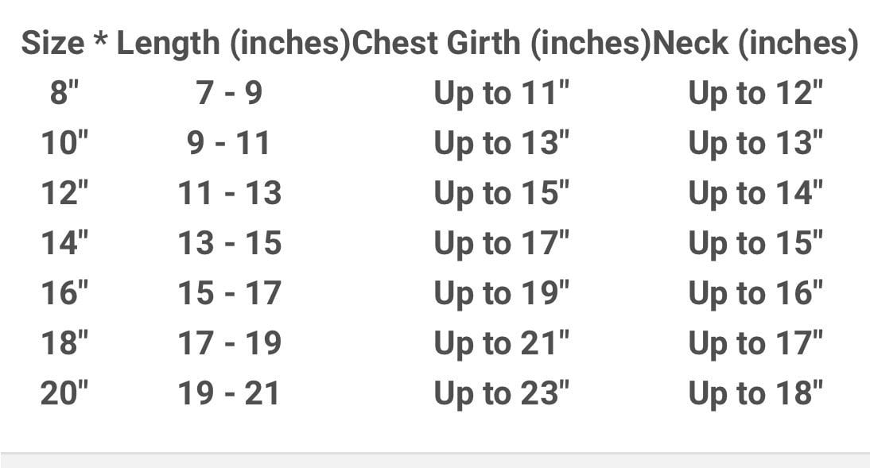Click the "Size *" column header
The width and height of the screenshot is (870, 468).
(x=65, y=44)
